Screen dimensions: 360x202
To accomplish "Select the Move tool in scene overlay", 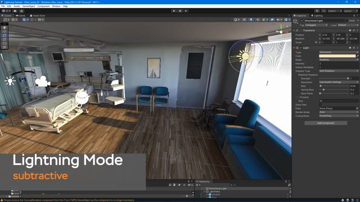I will click(4, 31).
